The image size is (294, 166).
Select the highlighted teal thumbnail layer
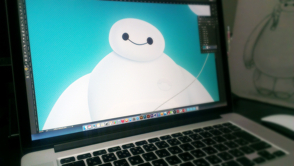coord(204,47)
